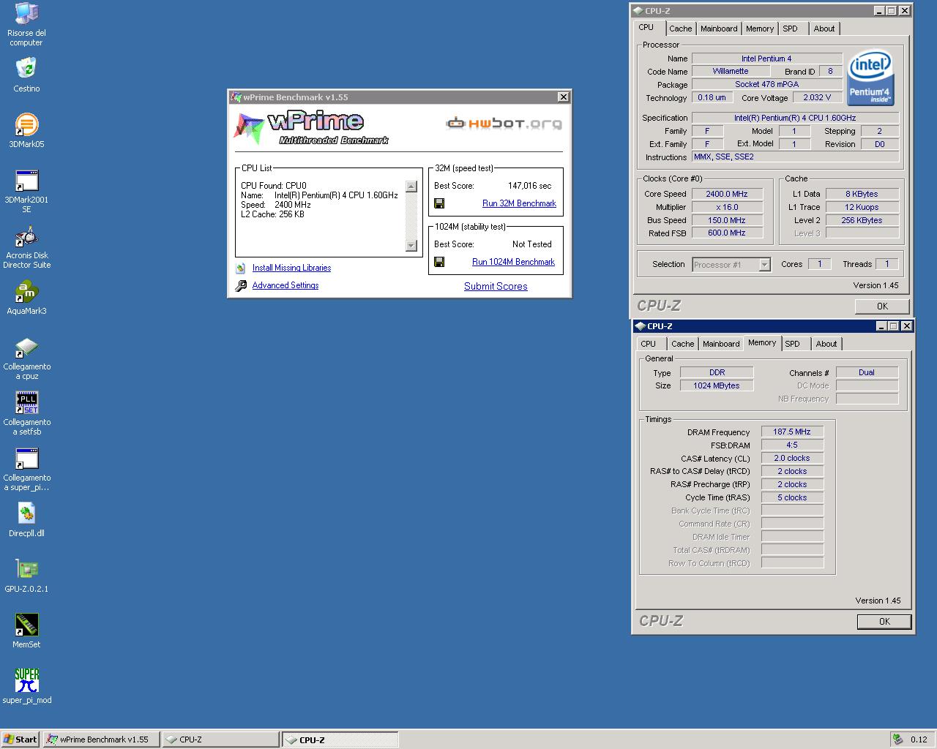Run the 1024M Benchmark link
This screenshot has width=937, height=749.
point(513,262)
